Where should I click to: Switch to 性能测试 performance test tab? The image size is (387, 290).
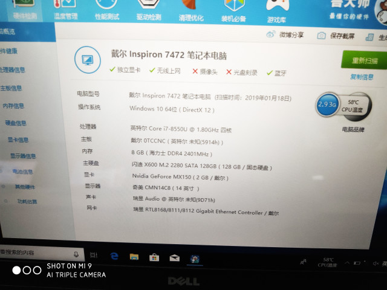107,10
